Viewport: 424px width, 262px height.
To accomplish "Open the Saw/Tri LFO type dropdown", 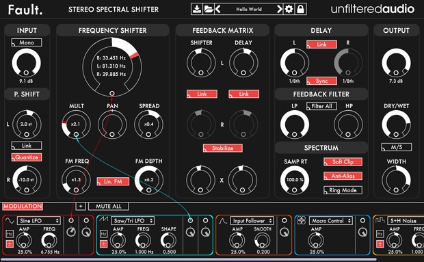I will point(133,221).
